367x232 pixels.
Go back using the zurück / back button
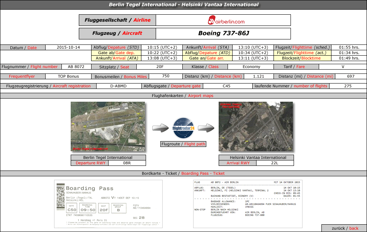point(345,228)
